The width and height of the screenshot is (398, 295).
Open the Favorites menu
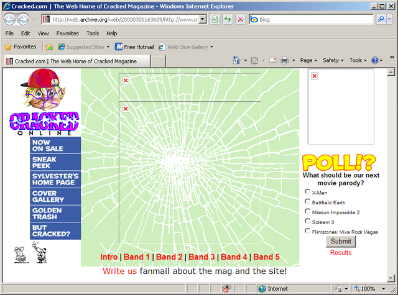point(68,34)
